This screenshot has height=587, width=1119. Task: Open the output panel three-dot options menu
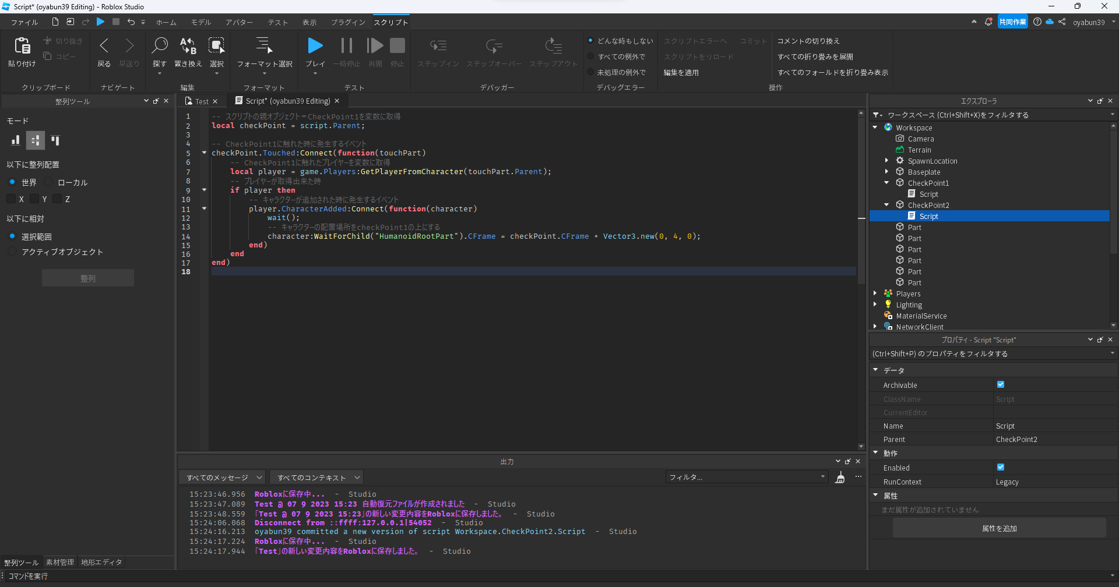(x=858, y=477)
